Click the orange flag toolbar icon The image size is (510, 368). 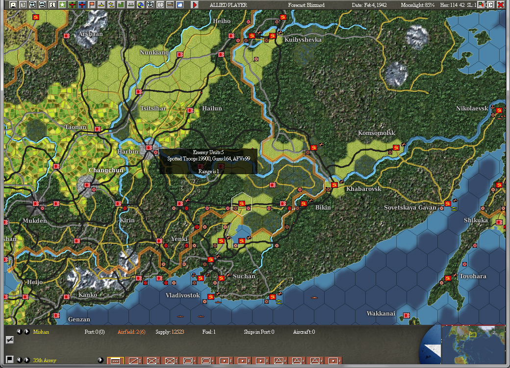click(x=91, y=5)
